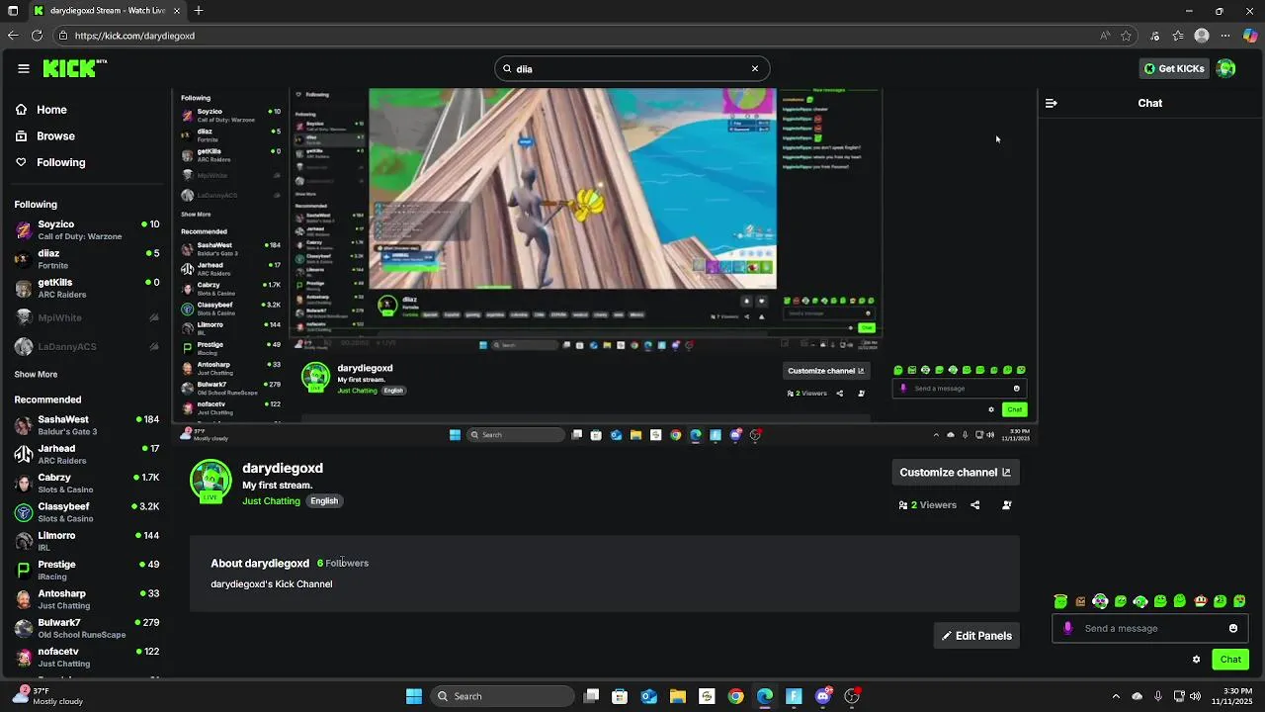Open Google Chrome from the taskbar

[735, 696]
